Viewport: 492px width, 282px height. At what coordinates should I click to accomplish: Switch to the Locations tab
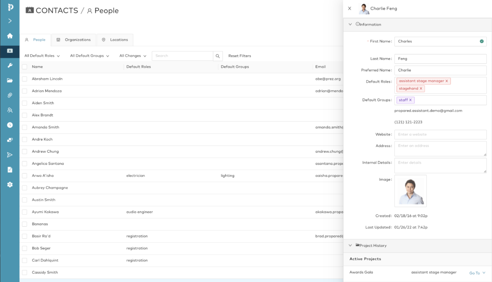pyautogui.click(x=115, y=40)
